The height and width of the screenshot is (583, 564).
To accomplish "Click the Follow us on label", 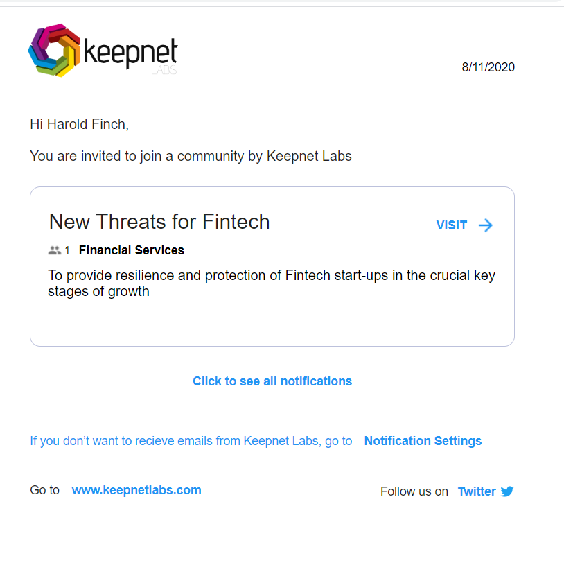I will point(414,491).
